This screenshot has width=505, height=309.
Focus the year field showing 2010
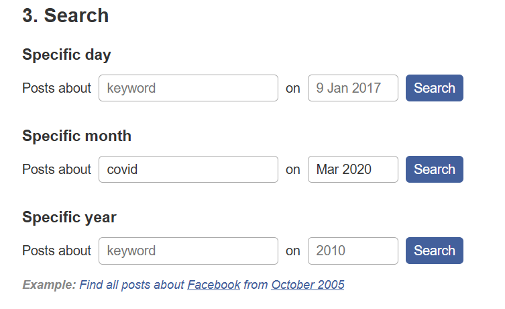[352, 251]
